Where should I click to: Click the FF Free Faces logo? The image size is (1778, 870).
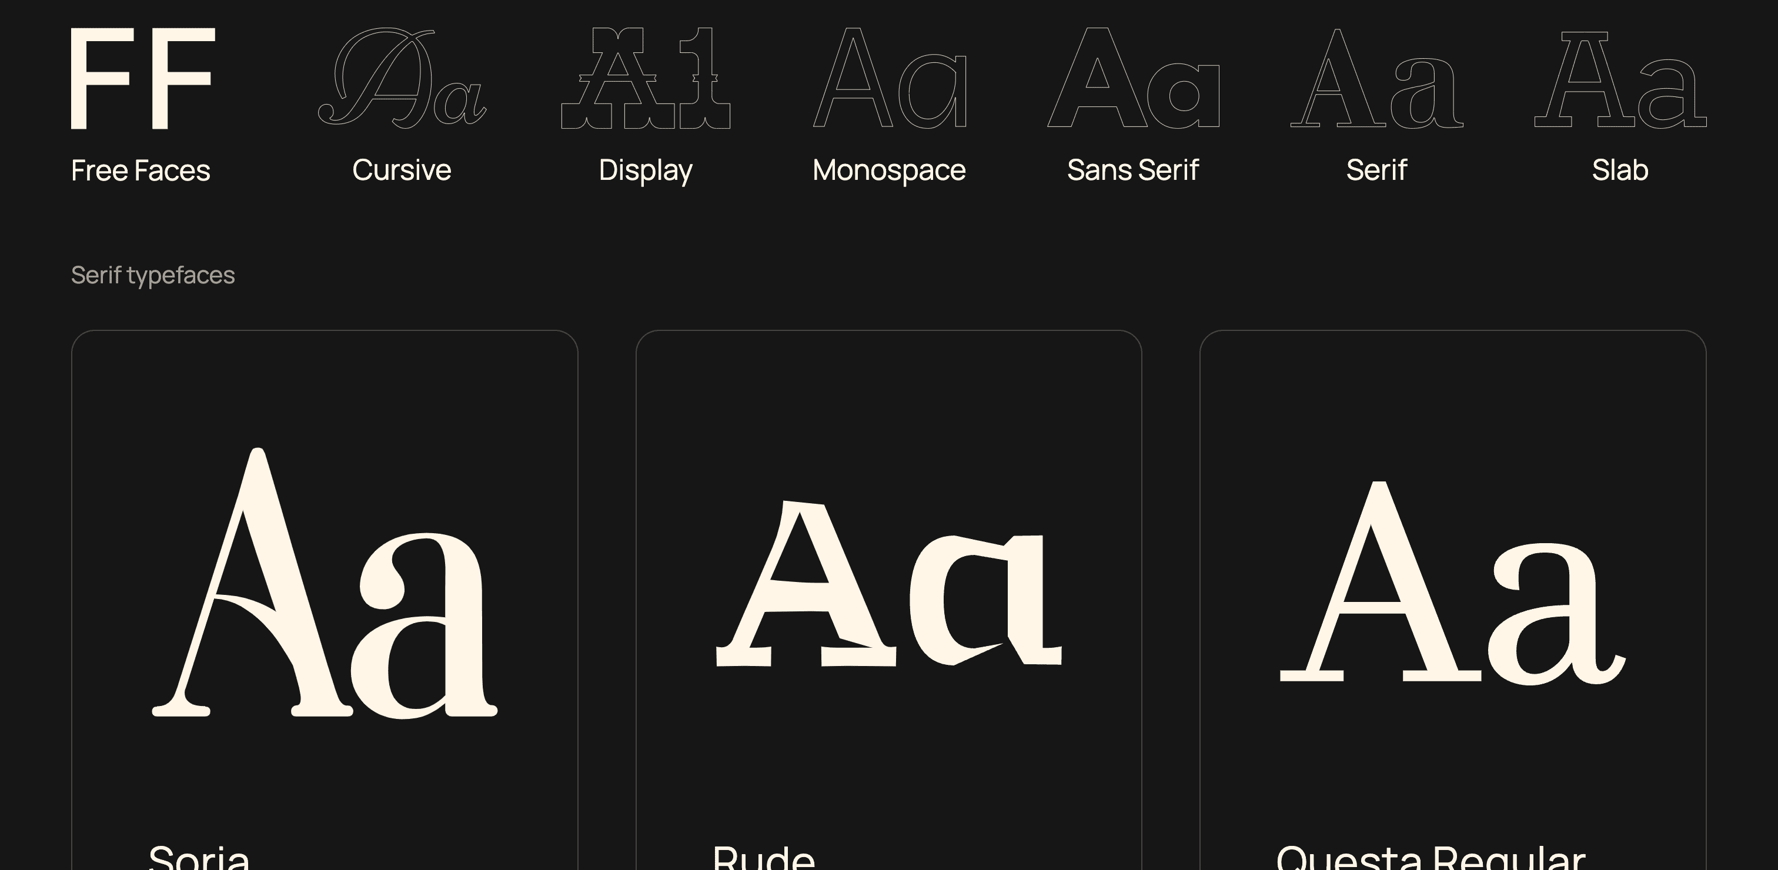point(143,78)
